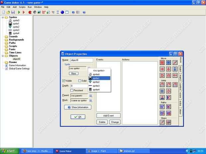
Task: Choose sprite3 from the sprite popup list
Action: [x=99, y=86]
